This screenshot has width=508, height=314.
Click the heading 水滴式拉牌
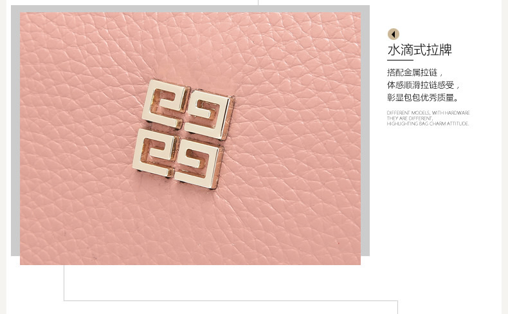419,50
